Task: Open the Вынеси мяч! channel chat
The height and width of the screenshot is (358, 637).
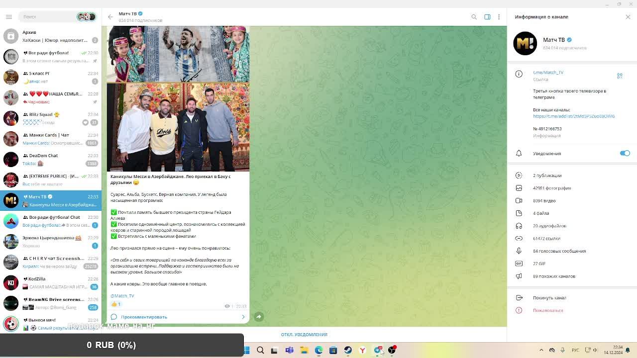Action: point(51,323)
